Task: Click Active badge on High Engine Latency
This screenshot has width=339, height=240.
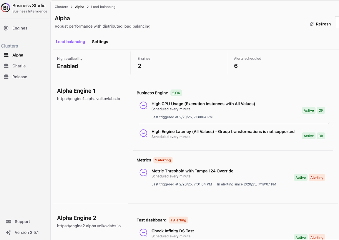Action: tap(309, 136)
